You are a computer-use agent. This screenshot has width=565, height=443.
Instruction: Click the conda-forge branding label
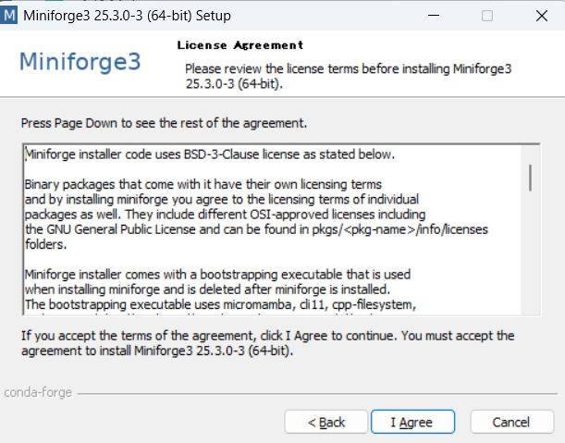pyautogui.click(x=38, y=392)
